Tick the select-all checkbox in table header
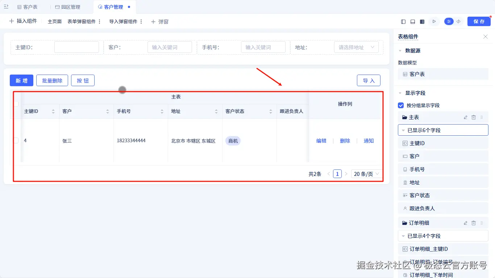This screenshot has height=278, width=495. click(x=16, y=104)
